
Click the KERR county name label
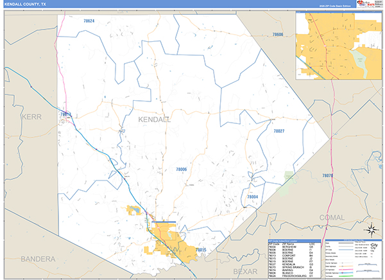coord(31,117)
